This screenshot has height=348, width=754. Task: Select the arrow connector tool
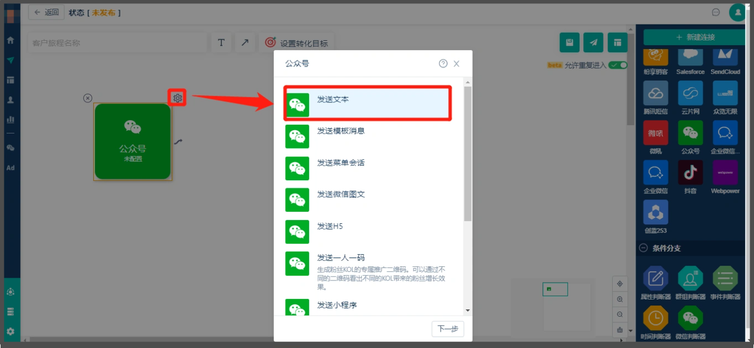coord(245,42)
